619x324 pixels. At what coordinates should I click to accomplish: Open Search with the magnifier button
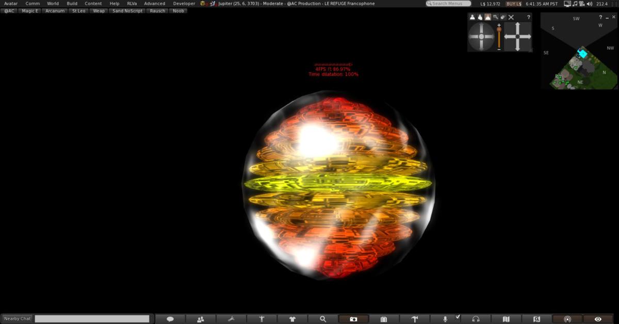(323, 319)
